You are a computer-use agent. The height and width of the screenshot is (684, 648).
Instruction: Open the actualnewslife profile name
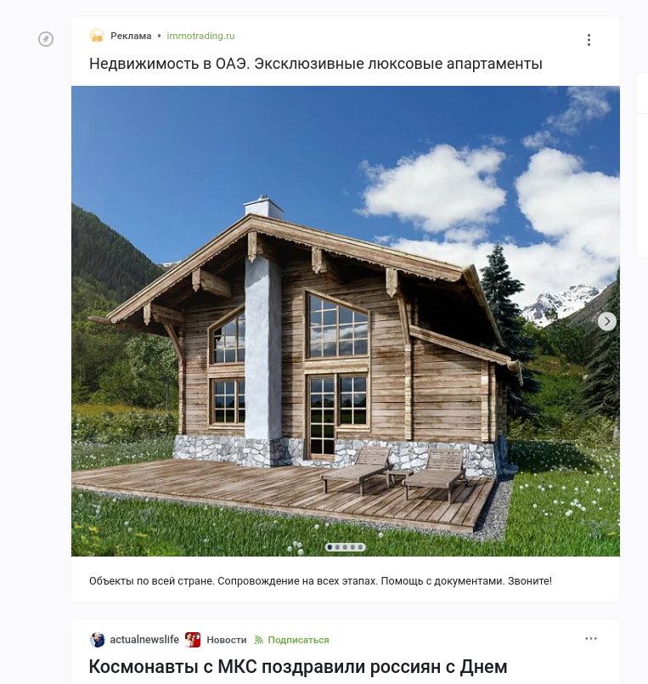[x=144, y=640]
